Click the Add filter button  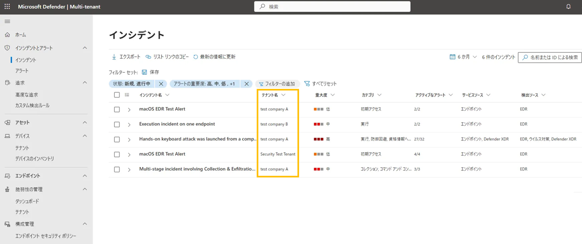coord(277,84)
